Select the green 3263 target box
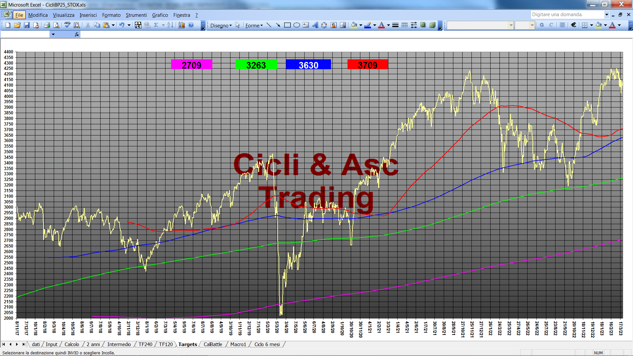Viewport: 633px width, 356px height. click(256, 65)
